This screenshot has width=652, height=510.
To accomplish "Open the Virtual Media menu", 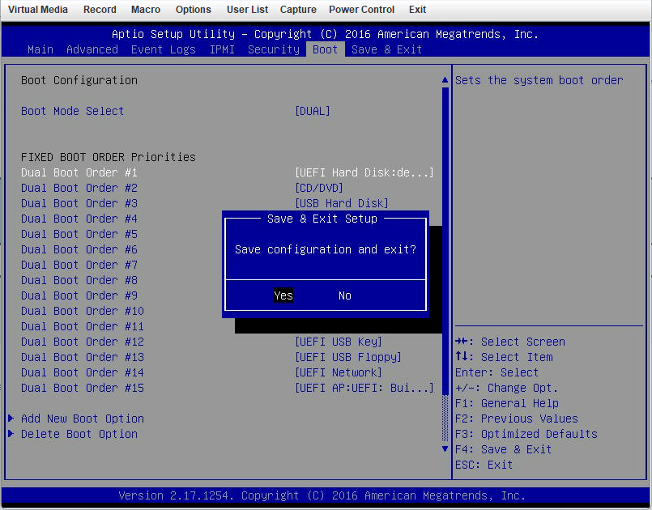I will (38, 10).
